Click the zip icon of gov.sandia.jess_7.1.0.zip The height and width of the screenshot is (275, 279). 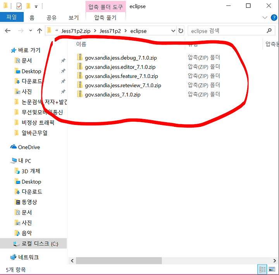point(80,94)
